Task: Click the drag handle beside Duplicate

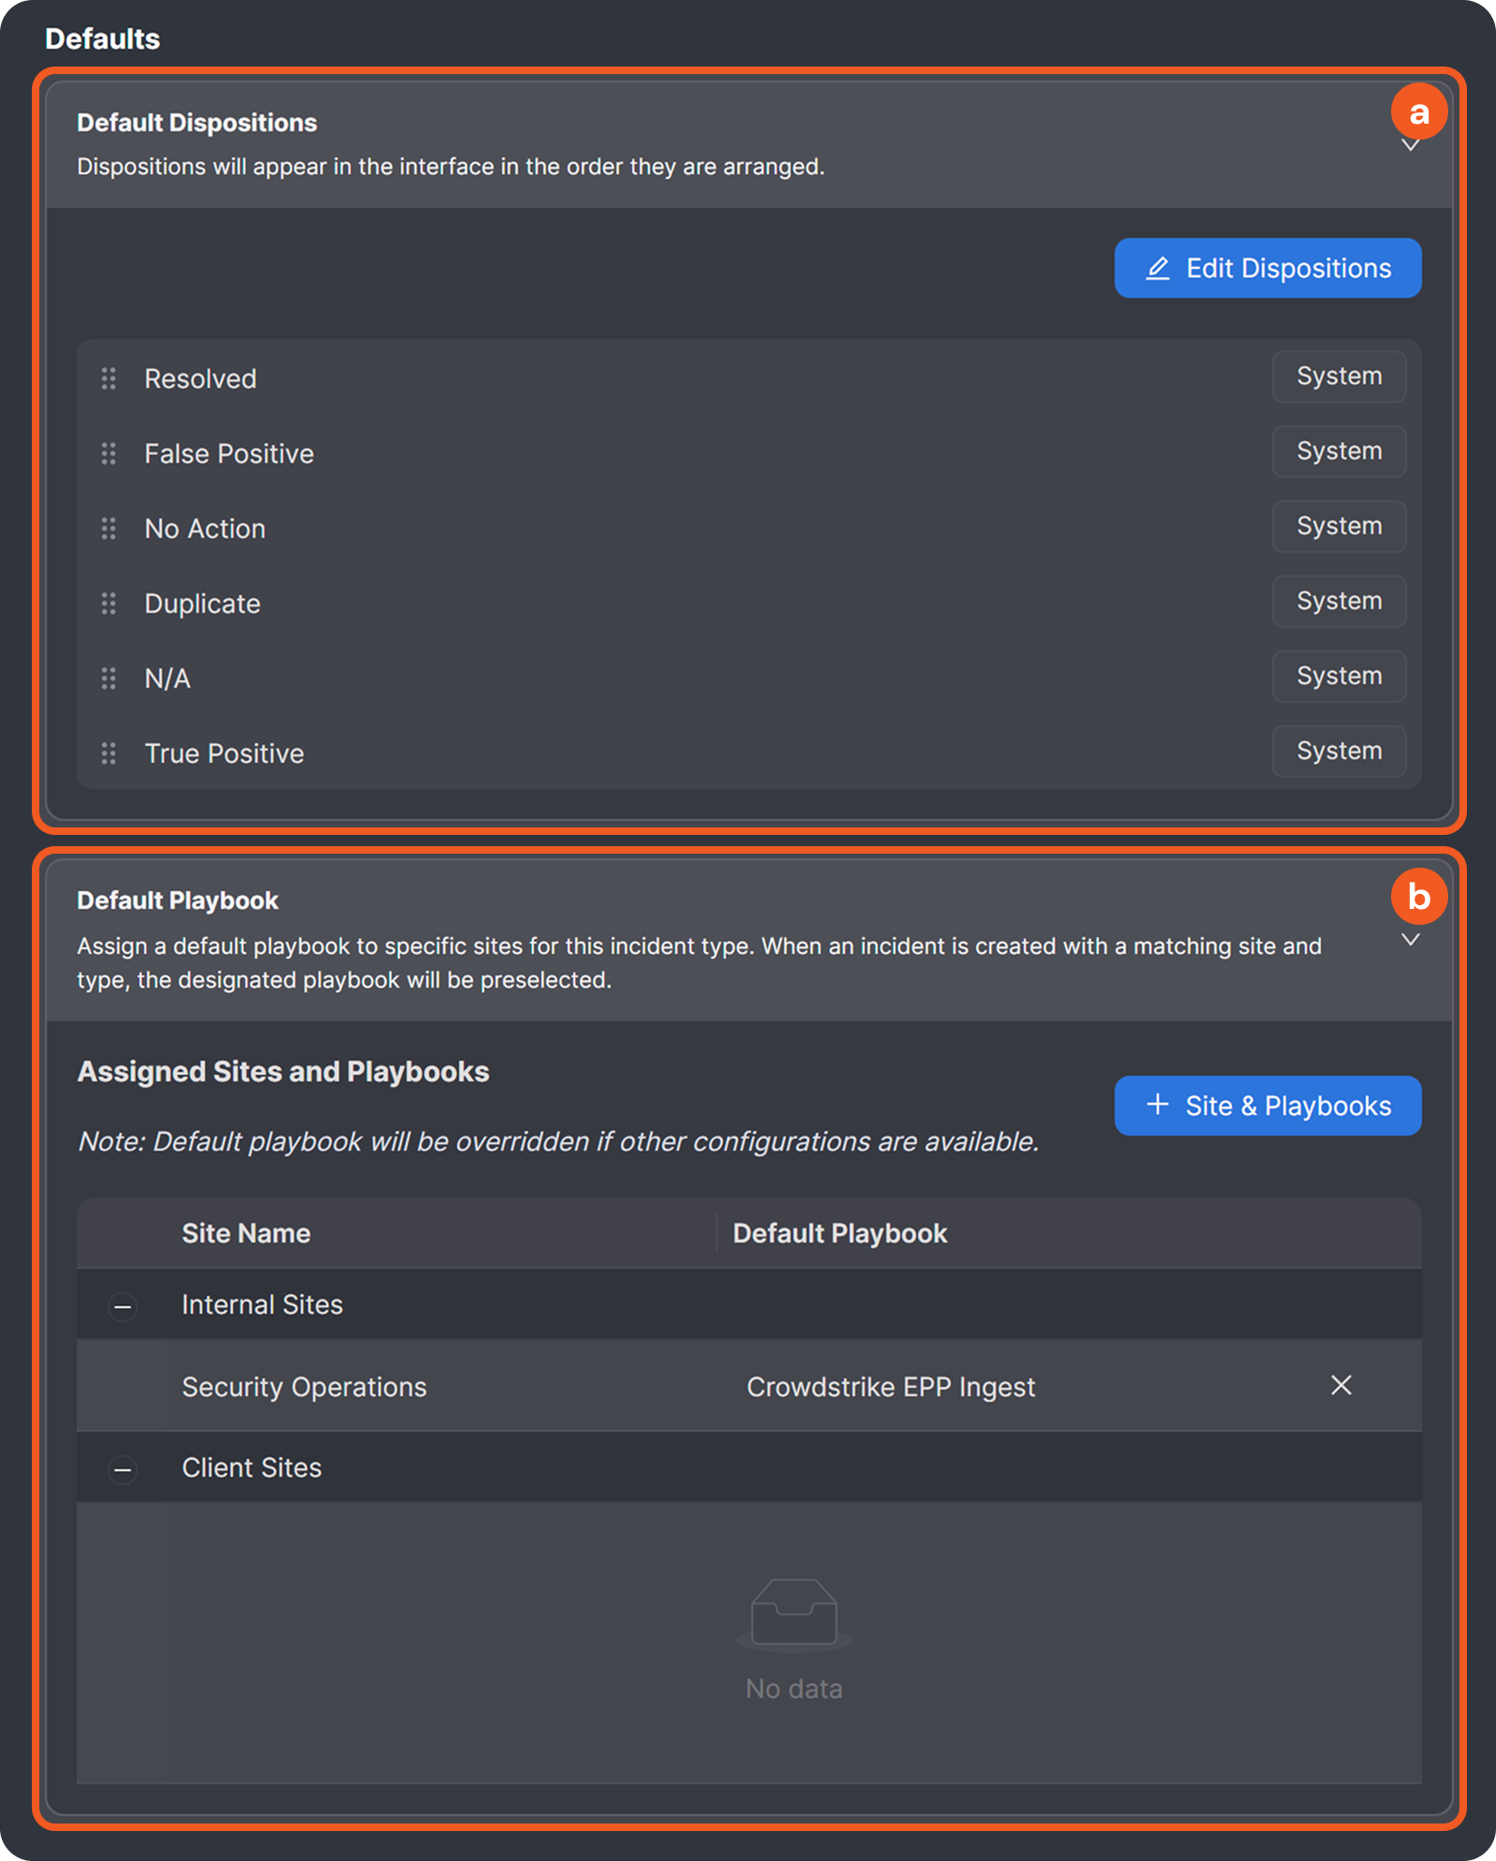Action: (x=109, y=603)
